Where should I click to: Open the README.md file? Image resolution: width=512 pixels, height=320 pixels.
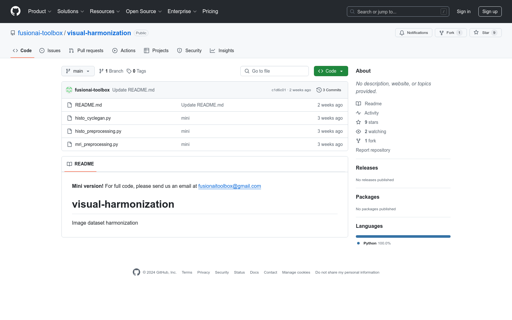click(x=89, y=105)
